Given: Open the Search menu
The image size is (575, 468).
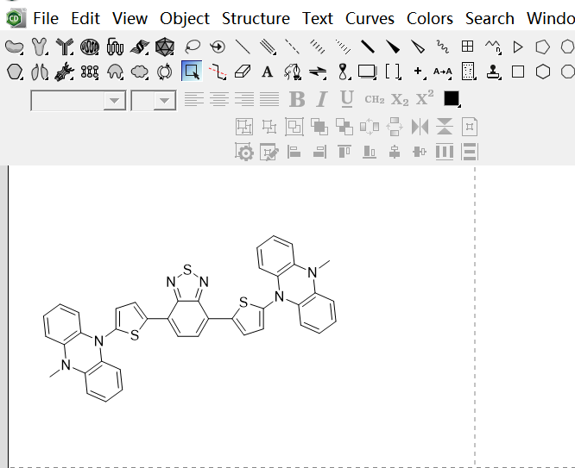Looking at the screenshot, I should pos(490,18).
